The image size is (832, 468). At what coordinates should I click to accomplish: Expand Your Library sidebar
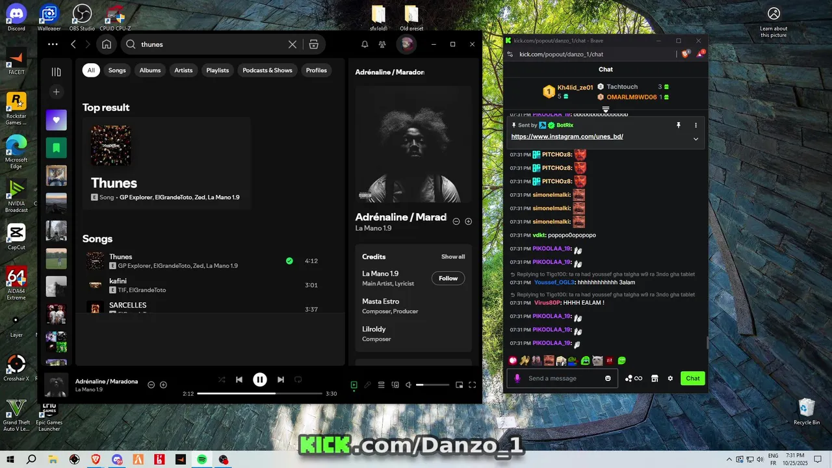tap(56, 72)
